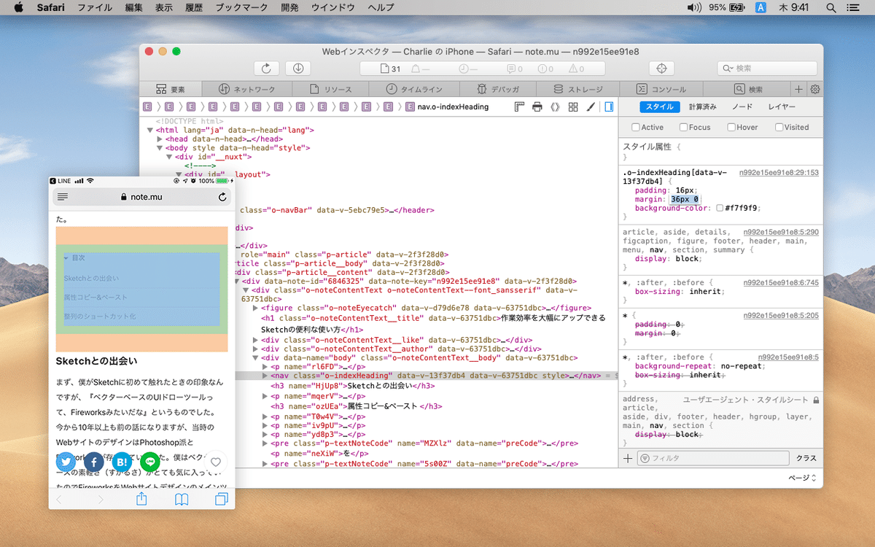This screenshot has height=547, width=875.
Task: Open source link n992e15ee91e8:6:745
Action: click(x=781, y=282)
